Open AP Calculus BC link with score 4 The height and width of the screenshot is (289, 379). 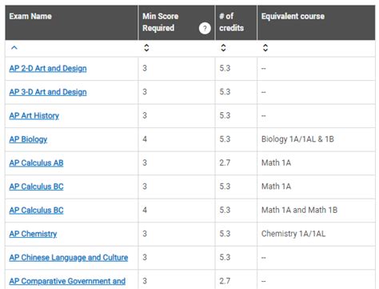point(36,210)
